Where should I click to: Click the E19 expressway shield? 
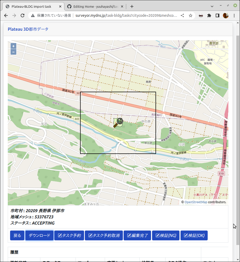coord(221,174)
